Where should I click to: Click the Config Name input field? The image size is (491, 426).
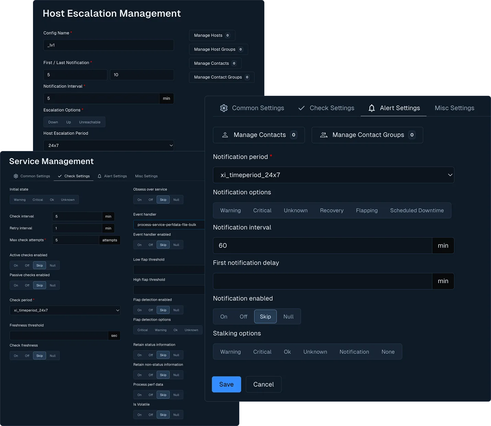(x=109, y=45)
